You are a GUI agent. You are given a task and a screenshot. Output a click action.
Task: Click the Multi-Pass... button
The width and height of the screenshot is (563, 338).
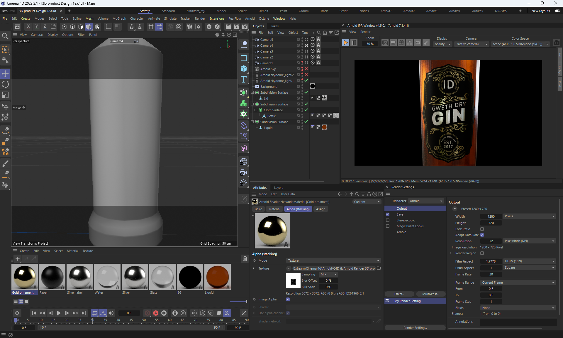[430, 294]
